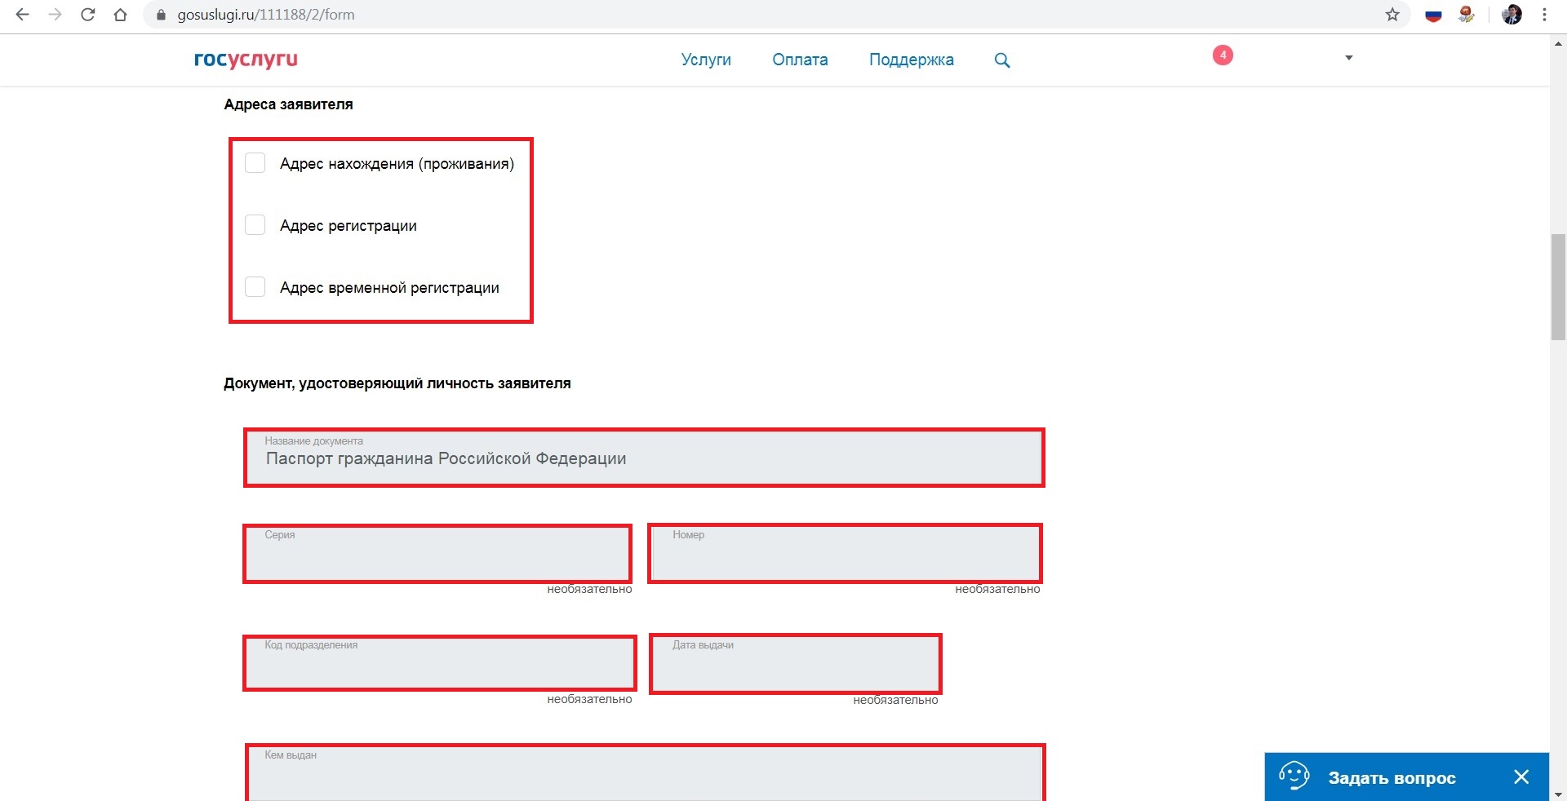The image size is (1567, 801).
Task: Check Адрес нахождения (проживания) checkbox
Action: click(255, 163)
